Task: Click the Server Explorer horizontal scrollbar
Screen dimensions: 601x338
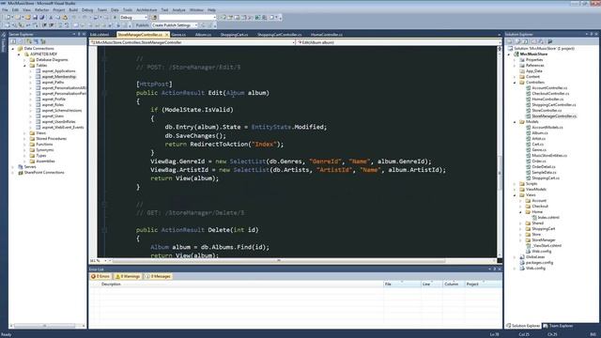Action: point(45,326)
